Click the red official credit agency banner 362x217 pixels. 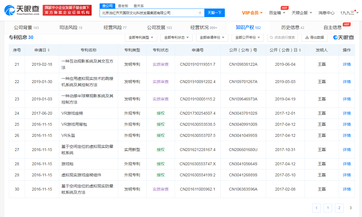click(67, 10)
